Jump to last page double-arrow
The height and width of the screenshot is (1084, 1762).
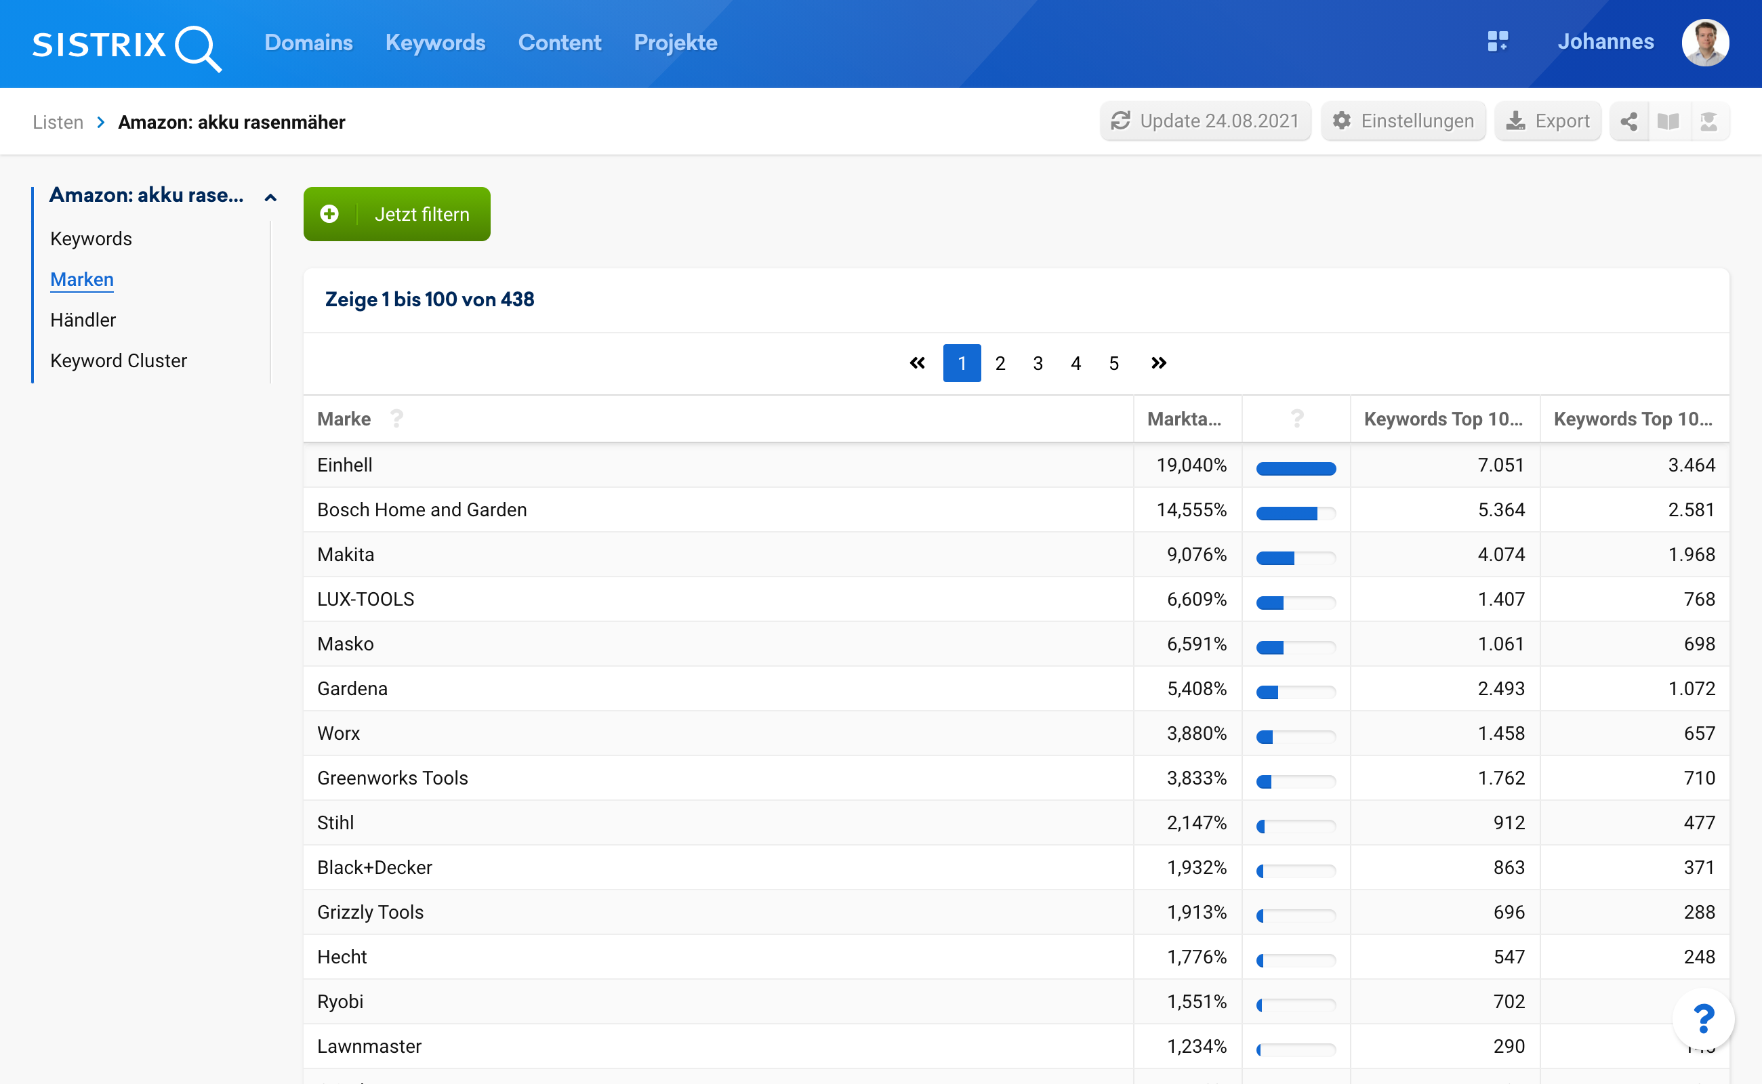coord(1158,364)
